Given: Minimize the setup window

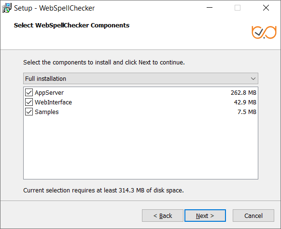Looking at the screenshot, I should [210, 8].
